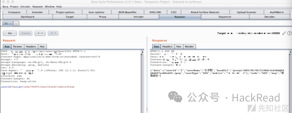This screenshot has width=292, height=113.
Task: Click the Cancel button
Action: click(25, 33)
